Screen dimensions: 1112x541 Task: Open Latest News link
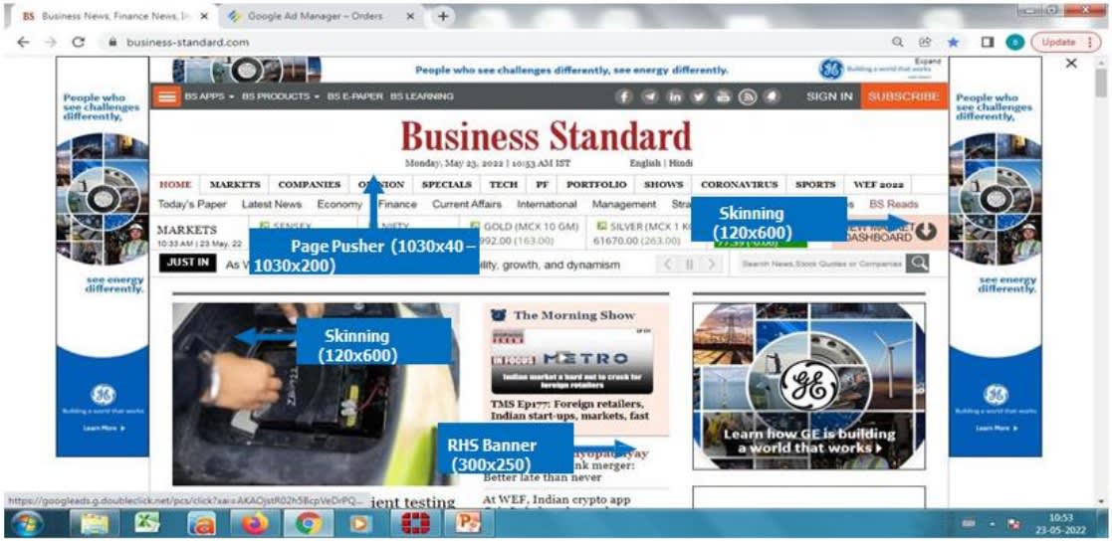(x=272, y=204)
